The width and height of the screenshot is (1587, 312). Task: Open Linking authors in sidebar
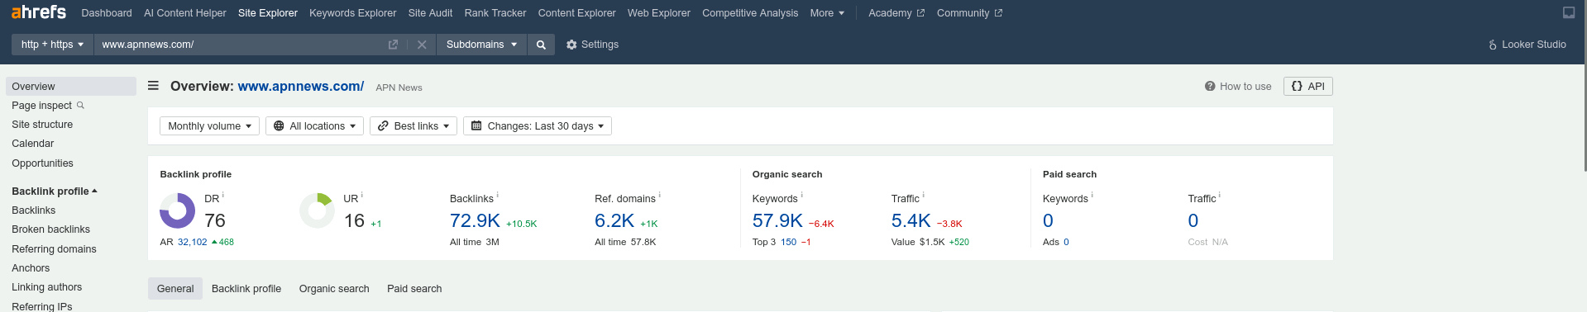point(47,287)
